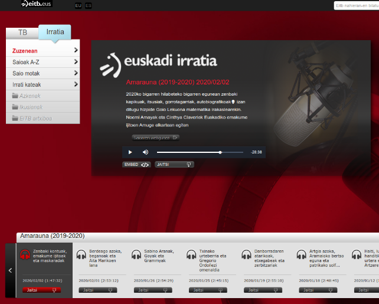Play the Amarauna audio episode
Viewport: 379px width, 304px height.
[x=130, y=152]
